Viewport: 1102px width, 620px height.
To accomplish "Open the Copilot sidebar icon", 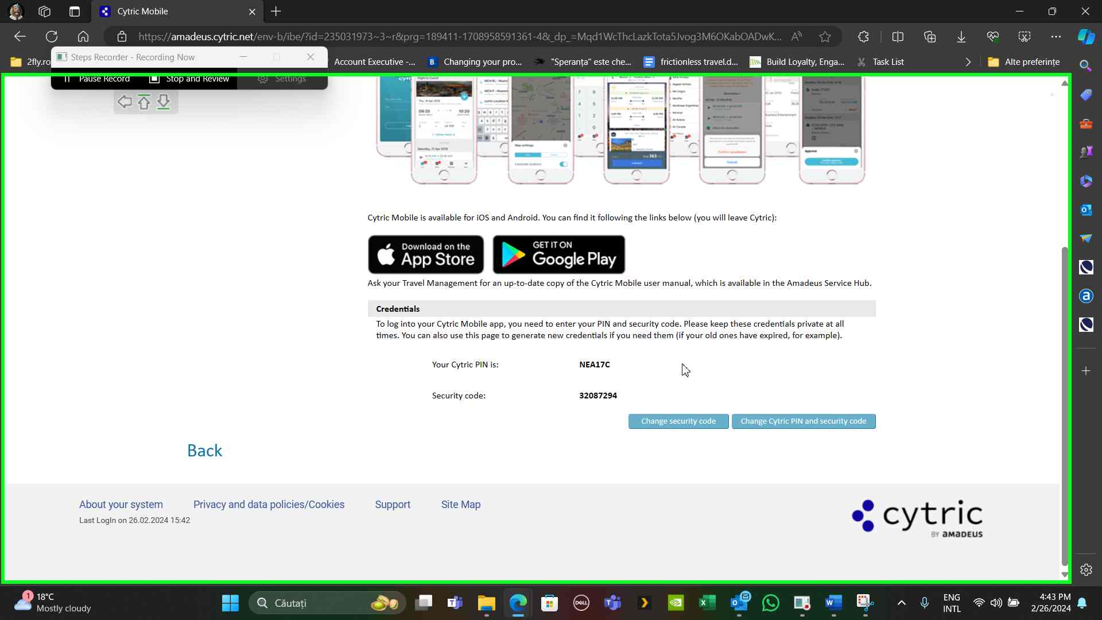I will pyautogui.click(x=1085, y=37).
